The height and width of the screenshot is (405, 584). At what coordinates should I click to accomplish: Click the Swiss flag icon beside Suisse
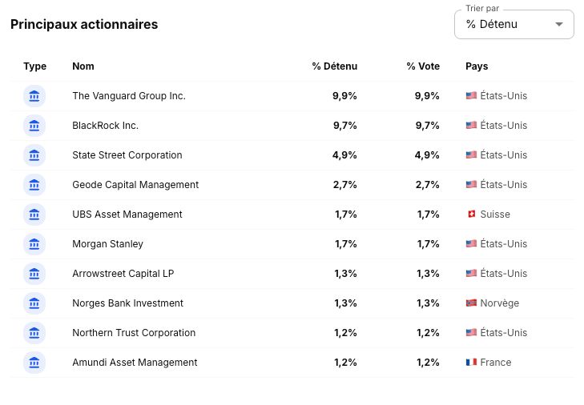(471, 214)
